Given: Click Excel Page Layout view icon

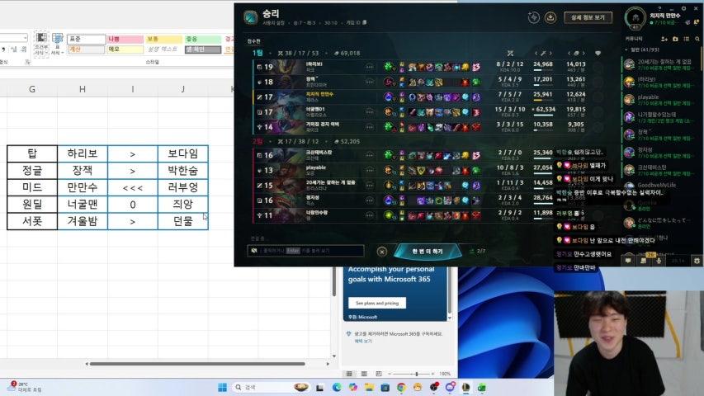Looking at the screenshot, I should [x=364, y=374].
